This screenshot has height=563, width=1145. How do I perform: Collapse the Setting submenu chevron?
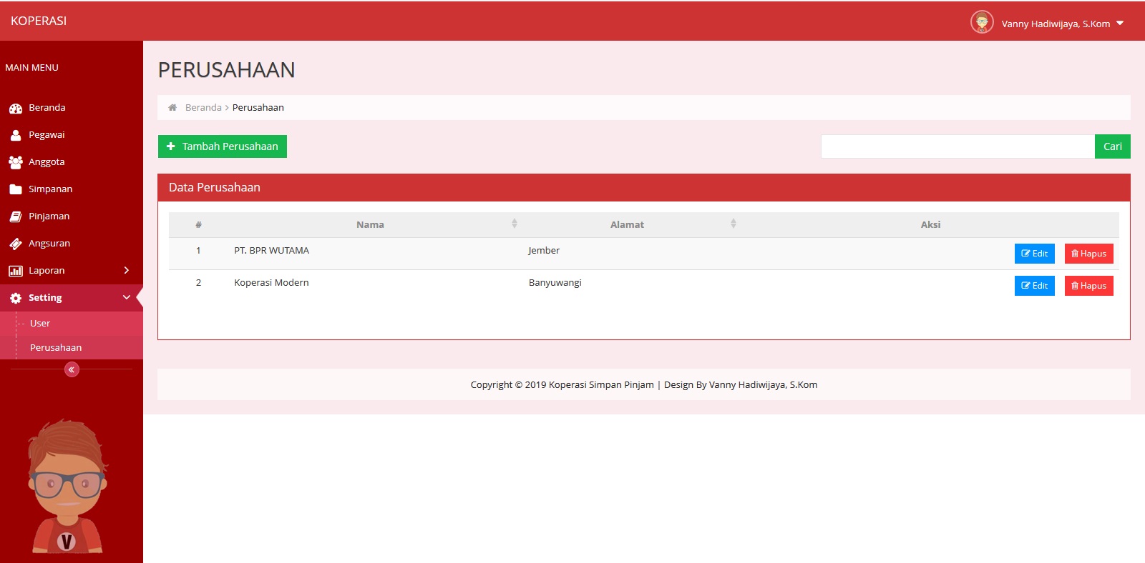pos(127,297)
